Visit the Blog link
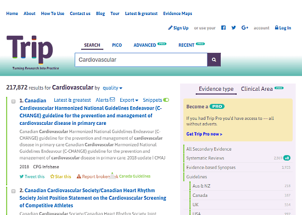This screenshot has width=302, height=215. coord(100,14)
